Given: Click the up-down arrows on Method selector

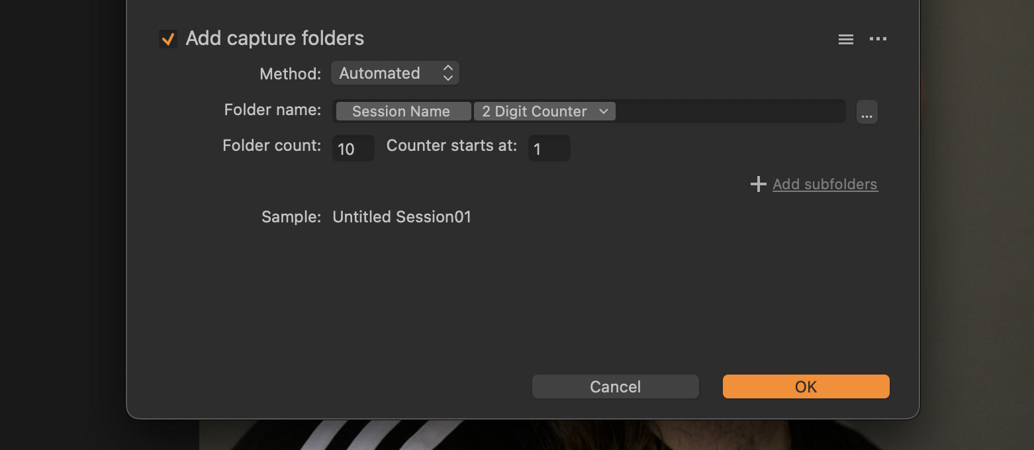Looking at the screenshot, I should click(x=448, y=73).
